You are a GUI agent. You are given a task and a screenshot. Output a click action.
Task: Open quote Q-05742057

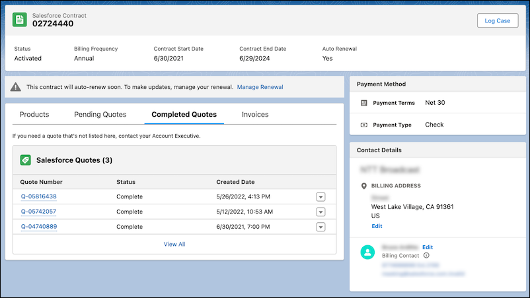(x=38, y=212)
